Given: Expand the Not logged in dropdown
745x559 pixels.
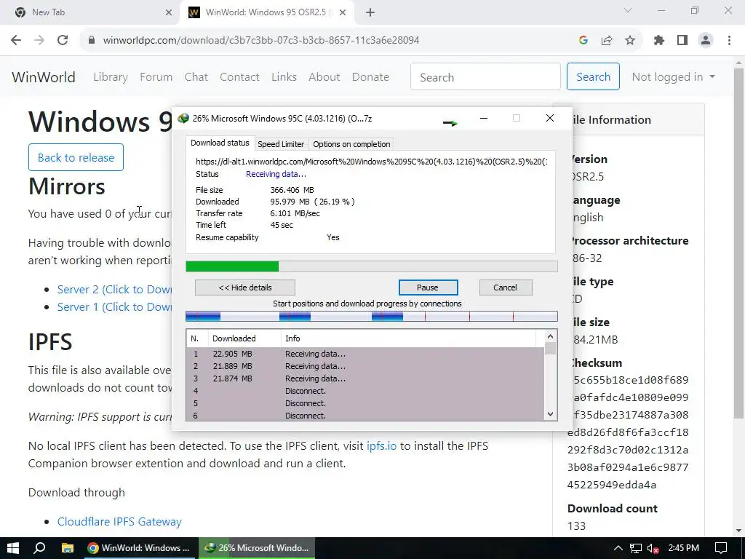Looking at the screenshot, I should [x=673, y=77].
